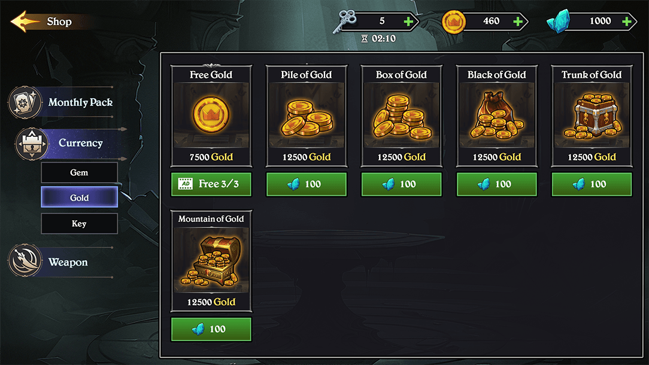Tap the green plus beside the key counter
This screenshot has height=365, width=649.
point(408,22)
